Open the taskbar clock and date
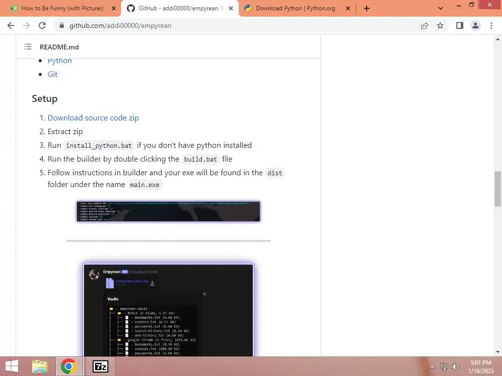This screenshot has height=376, width=502. point(481,367)
